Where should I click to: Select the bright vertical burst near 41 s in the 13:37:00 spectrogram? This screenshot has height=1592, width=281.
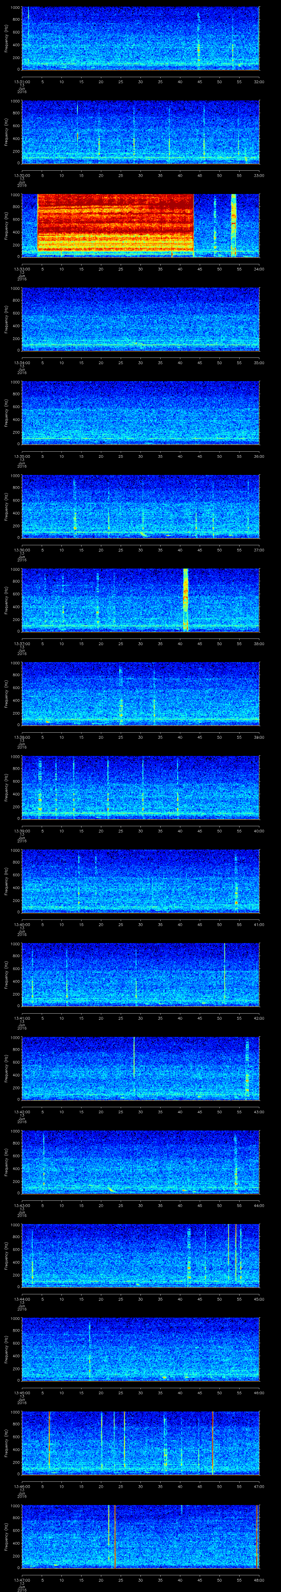[186, 600]
